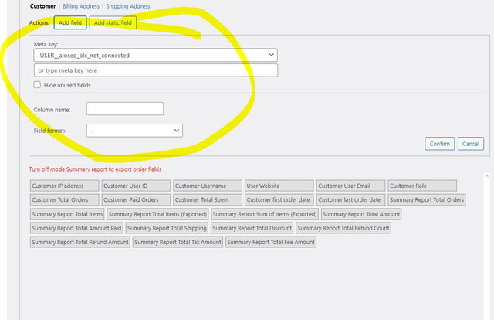Click into the Column name field
Viewport: 494px width, 320px height.
click(125, 109)
